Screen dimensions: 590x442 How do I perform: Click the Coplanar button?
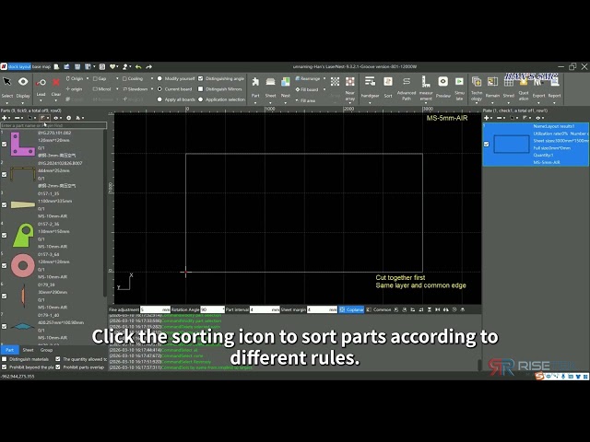pos(351,309)
